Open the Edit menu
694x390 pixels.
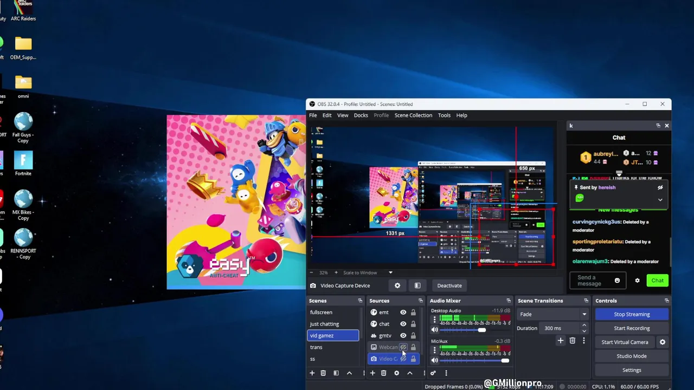pos(327,115)
